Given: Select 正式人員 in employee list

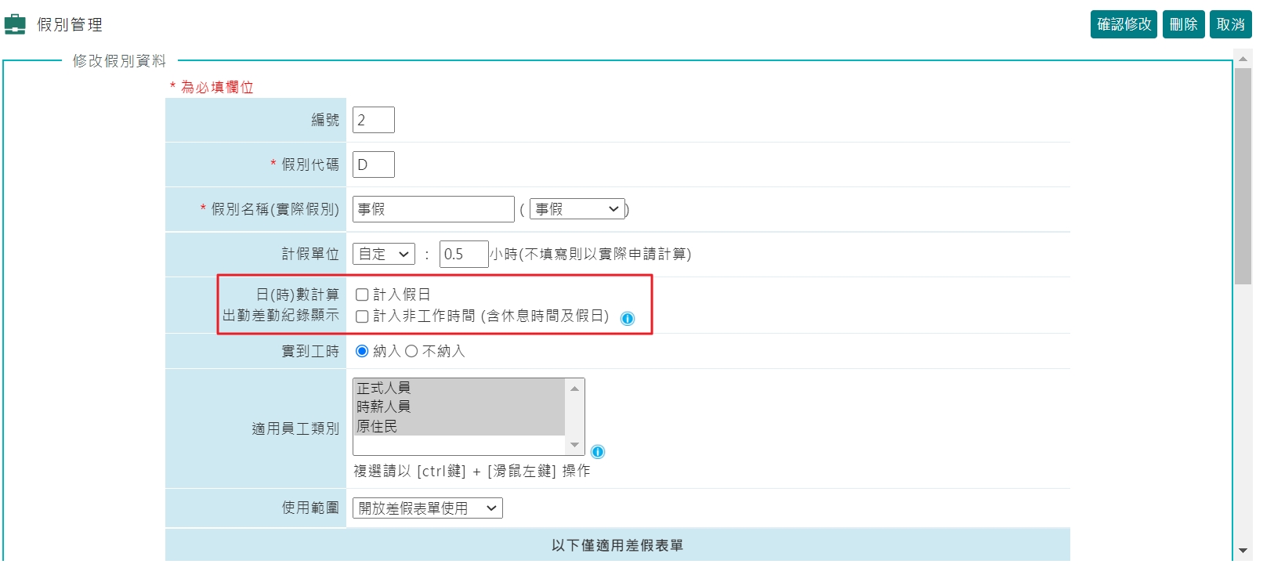Looking at the screenshot, I should click(x=459, y=388).
